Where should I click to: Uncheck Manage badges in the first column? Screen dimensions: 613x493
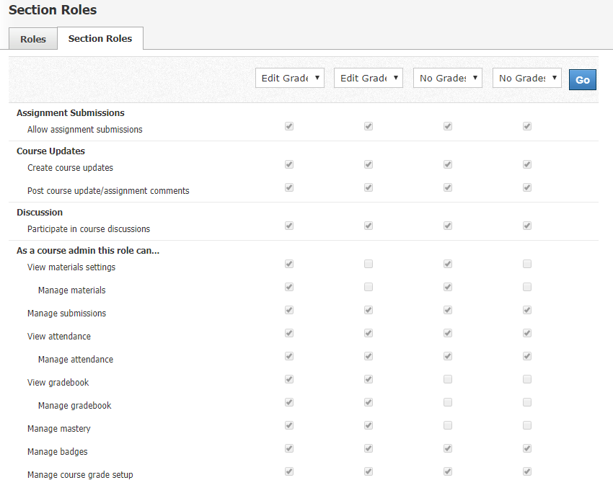click(x=289, y=448)
